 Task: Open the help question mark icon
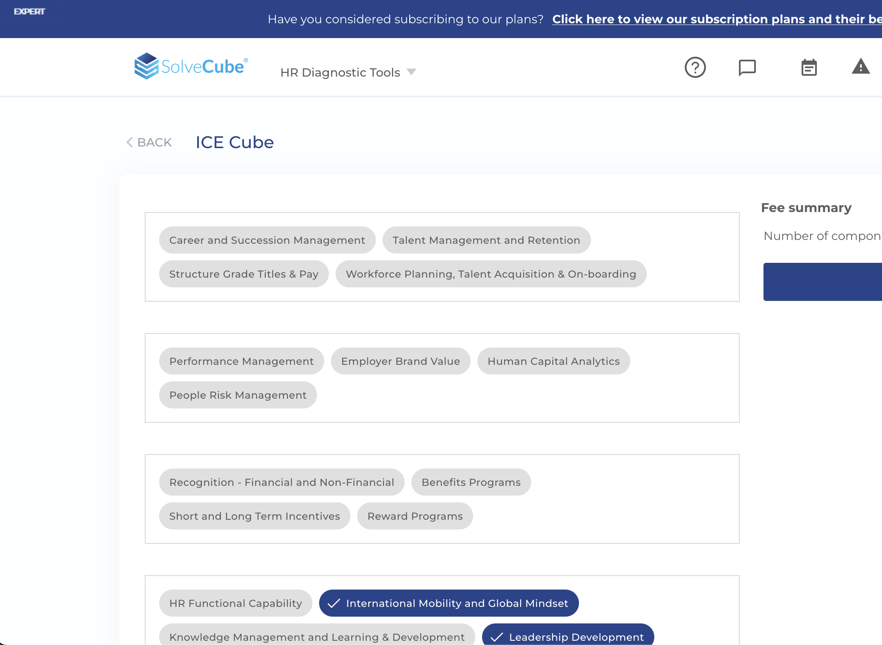(x=695, y=67)
